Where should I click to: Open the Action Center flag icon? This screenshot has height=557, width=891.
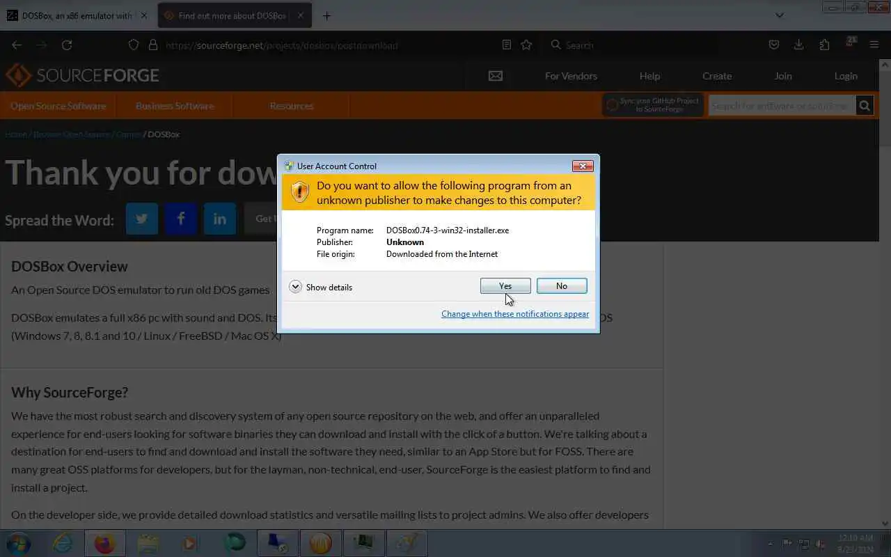tap(788, 544)
